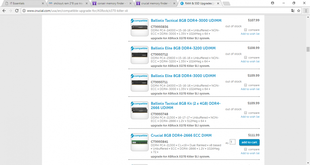Go forward one page in Chrome
The image size is (310, 165).
[x=10, y=11]
